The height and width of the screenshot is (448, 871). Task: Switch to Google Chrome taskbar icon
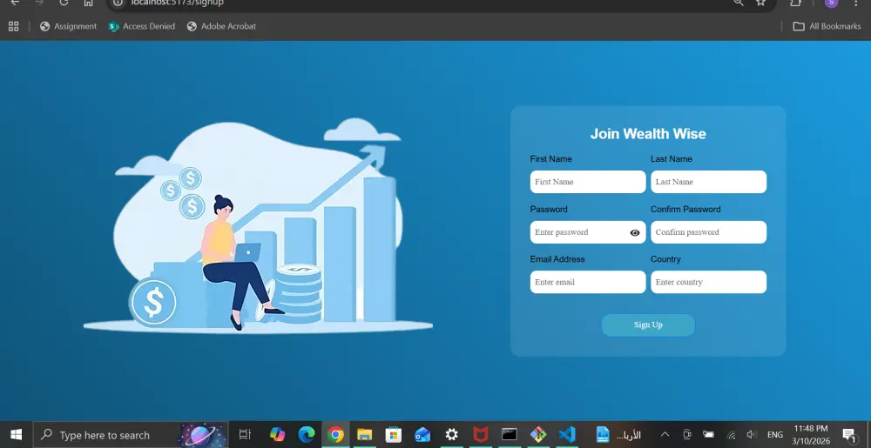[x=335, y=435]
